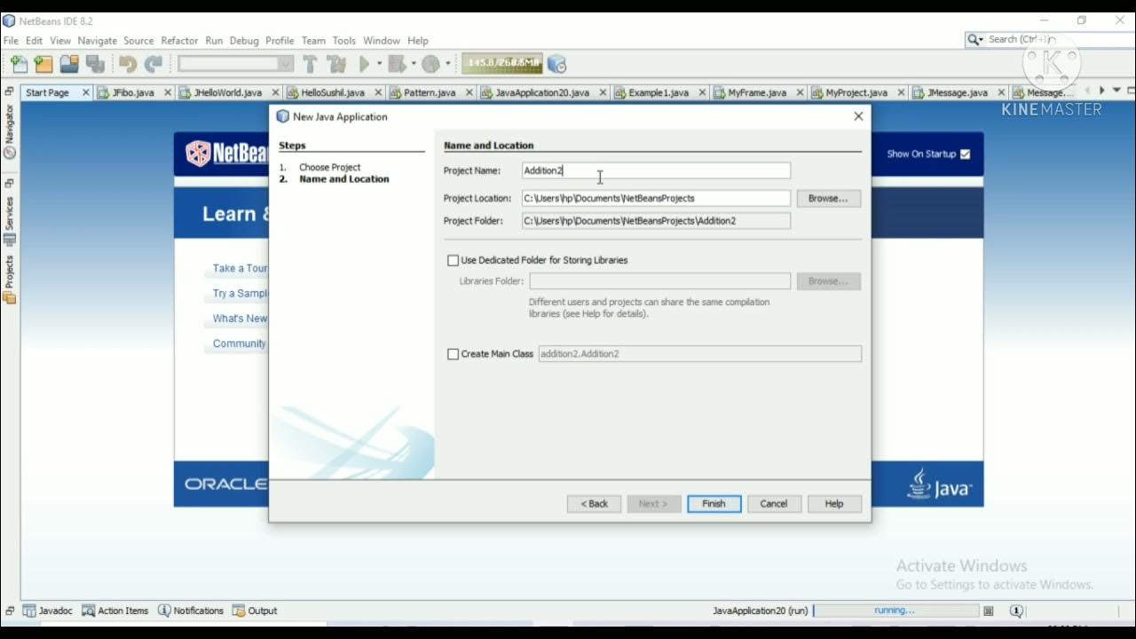
Task: Switch to the JMessage.java tab
Action: [957, 92]
